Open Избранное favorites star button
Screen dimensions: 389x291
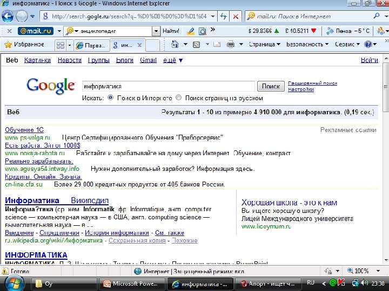pyautogui.click(x=24, y=45)
